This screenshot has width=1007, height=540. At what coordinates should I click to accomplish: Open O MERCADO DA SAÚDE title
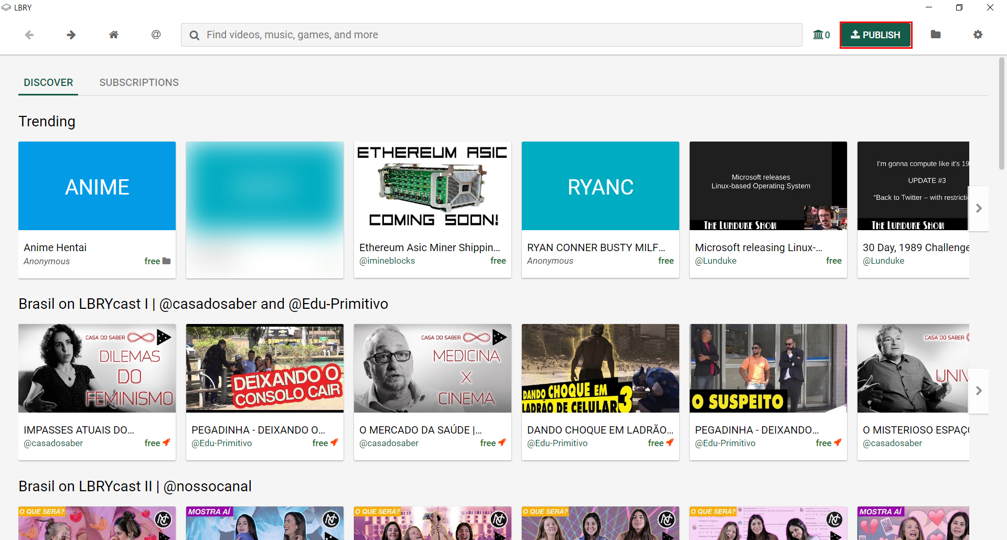tap(421, 430)
